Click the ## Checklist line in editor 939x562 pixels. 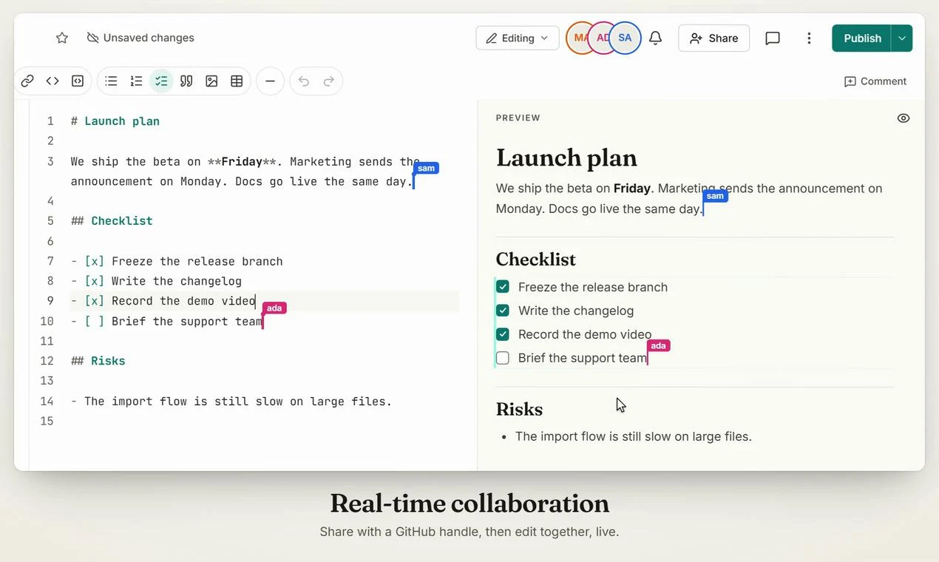(112, 221)
